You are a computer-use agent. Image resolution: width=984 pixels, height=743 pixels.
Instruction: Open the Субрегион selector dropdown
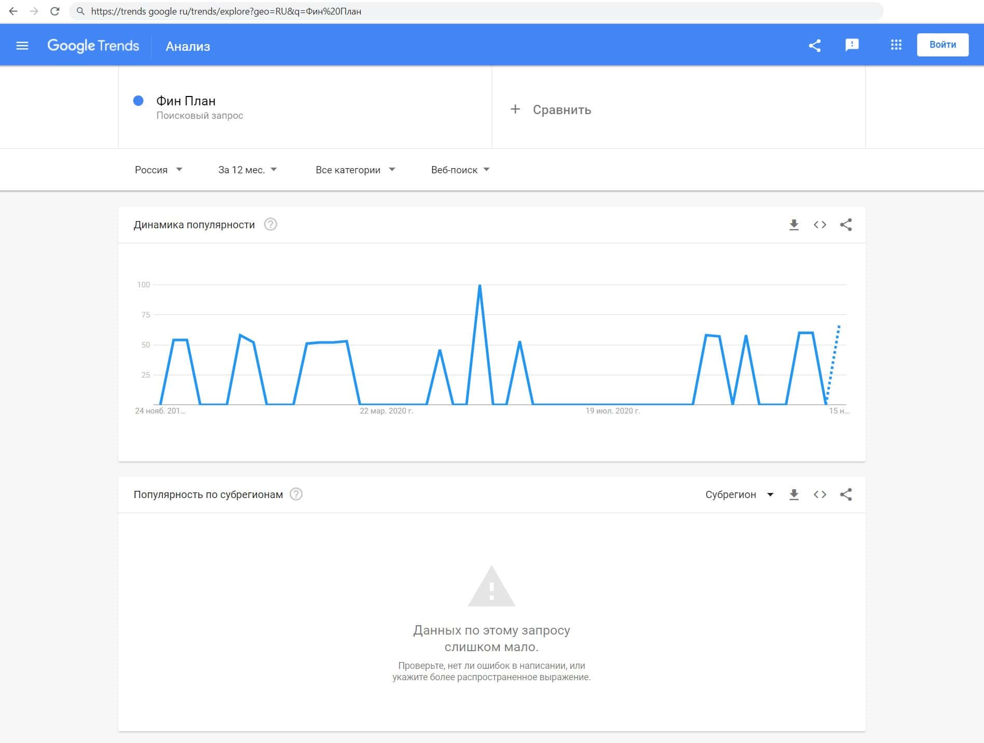[x=739, y=494]
